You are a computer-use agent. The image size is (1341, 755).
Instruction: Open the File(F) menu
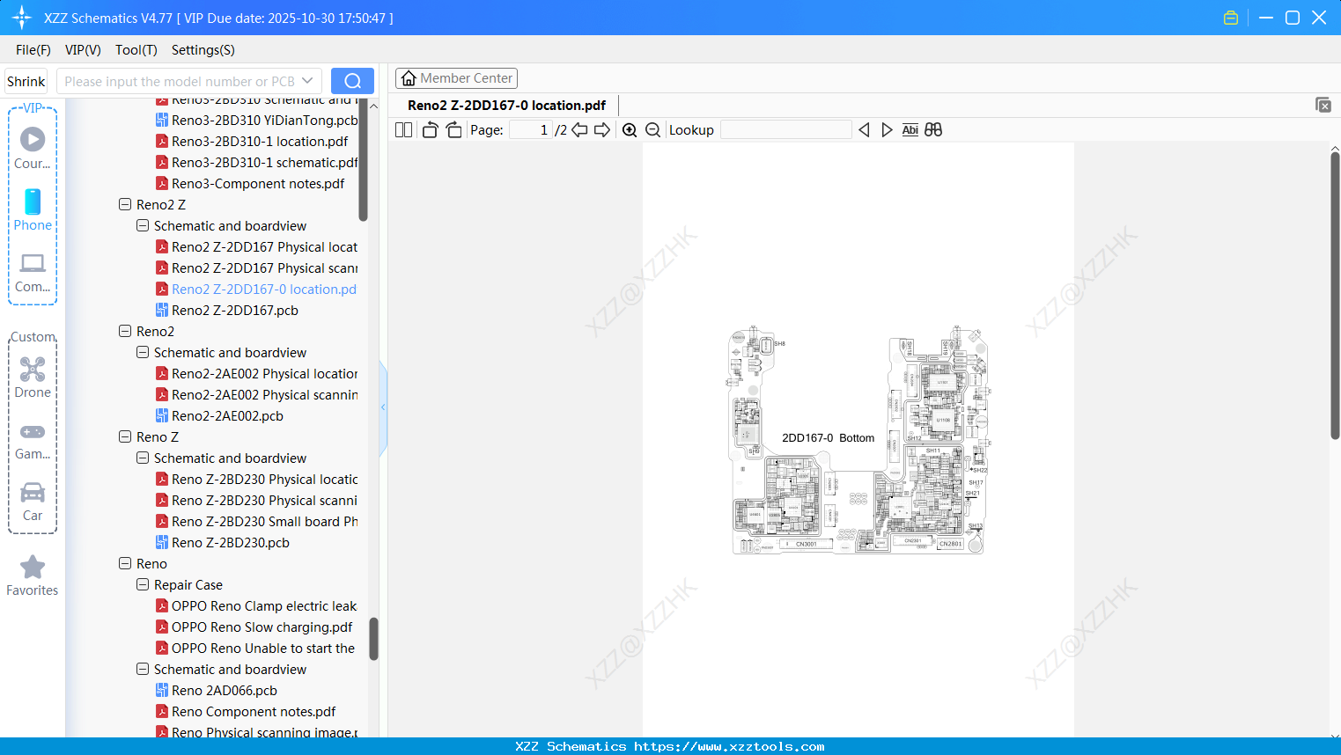coord(33,50)
